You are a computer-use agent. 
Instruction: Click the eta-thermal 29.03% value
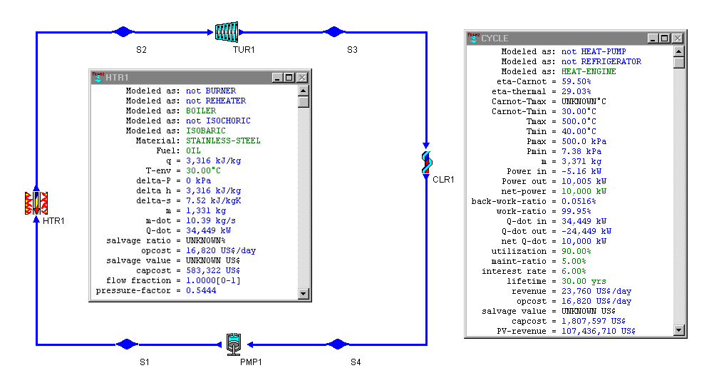pyautogui.click(x=576, y=91)
